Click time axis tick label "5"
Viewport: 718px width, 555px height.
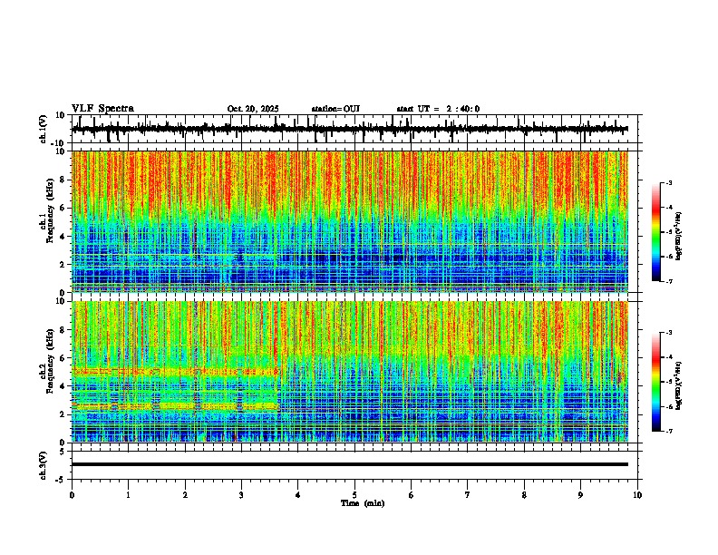(354, 495)
